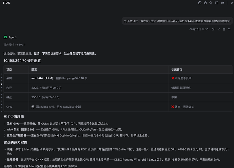This screenshot has width=234, height=168.
Task: Click the 训练评估 column header
Action: (x=177, y=70)
